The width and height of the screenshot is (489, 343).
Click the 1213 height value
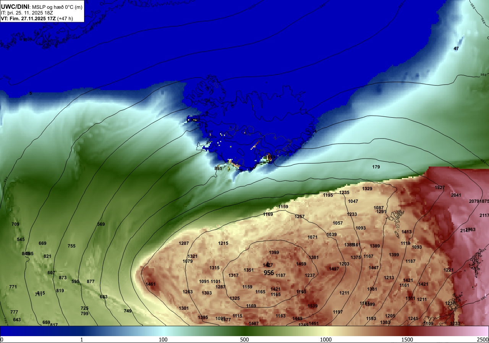click(389, 278)
